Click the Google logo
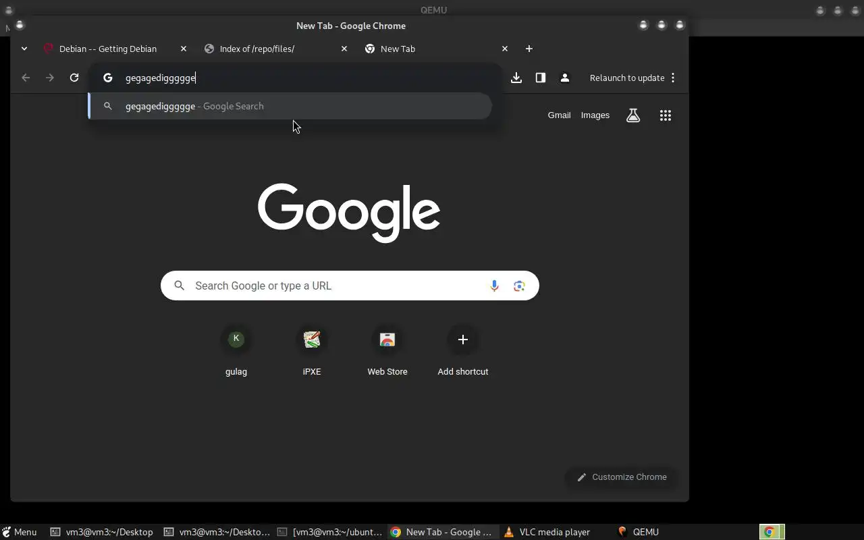Screen dimensions: 864x540 (x=349, y=213)
